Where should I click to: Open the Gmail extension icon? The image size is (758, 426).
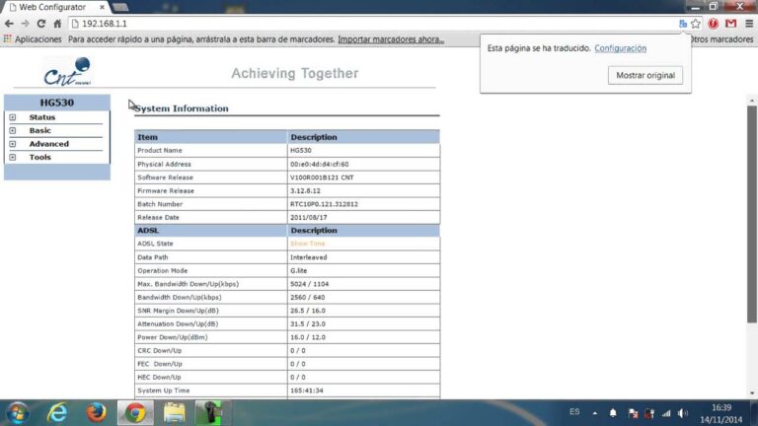click(x=730, y=23)
